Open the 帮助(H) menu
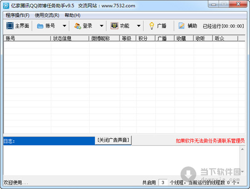The height and width of the screenshot is (189, 250). pos(72,15)
